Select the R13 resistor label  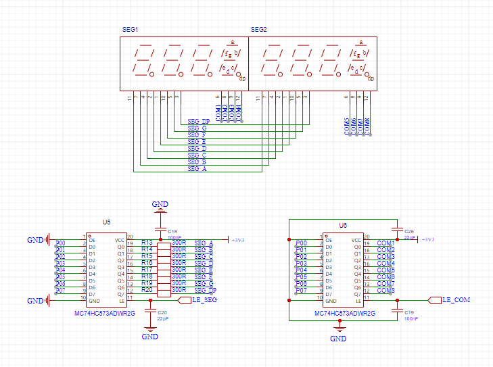tap(147, 243)
